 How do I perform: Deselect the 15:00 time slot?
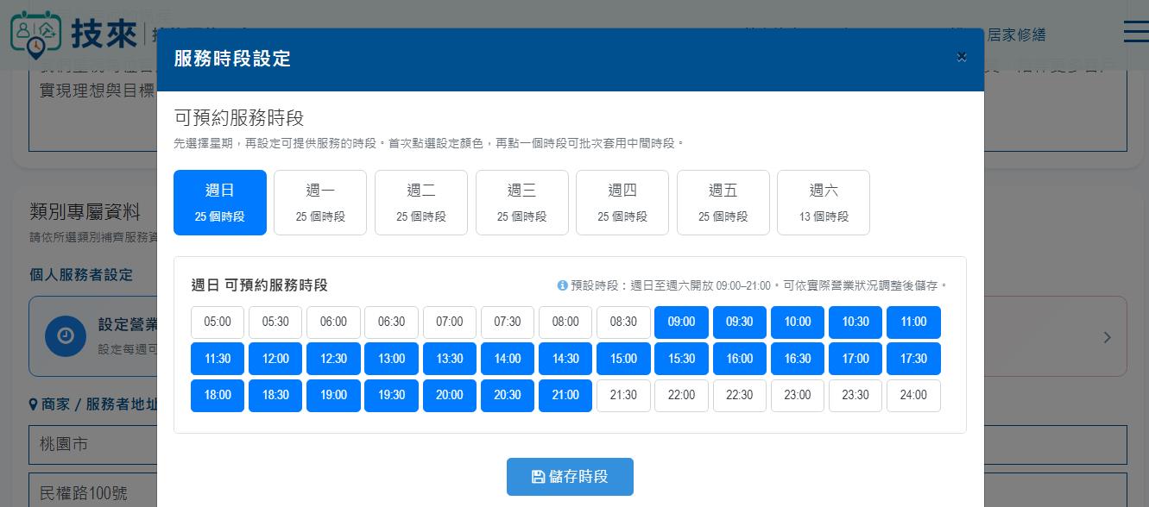coord(623,359)
